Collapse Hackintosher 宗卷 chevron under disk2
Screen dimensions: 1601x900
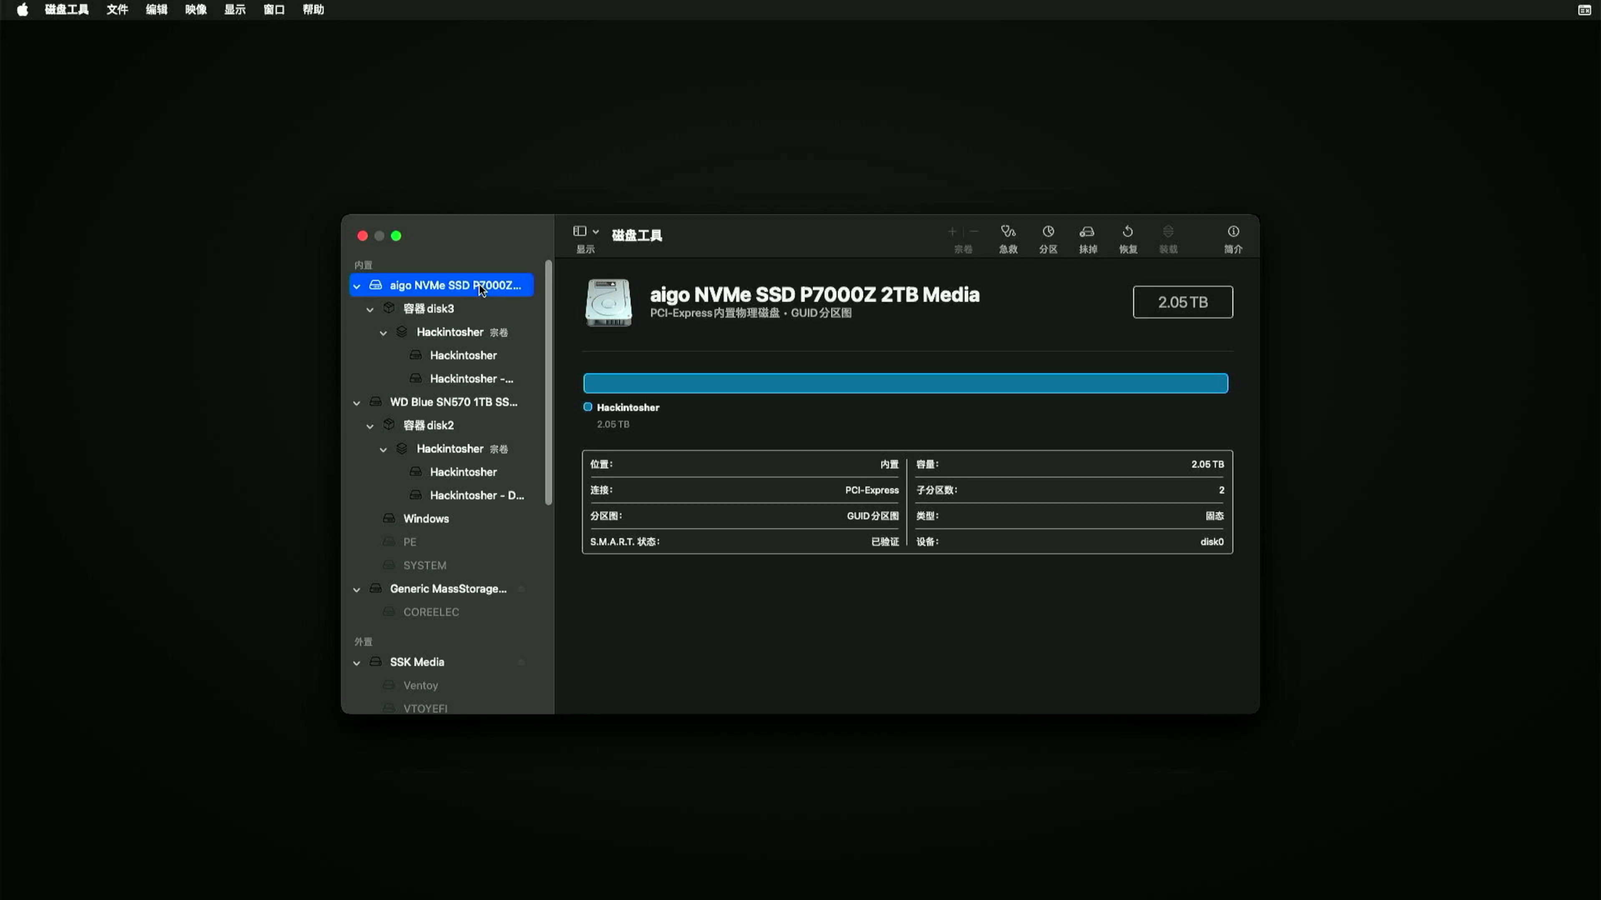pos(384,450)
